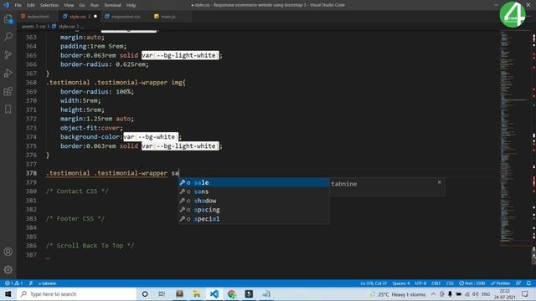Click CRLF end-of-line status item
This screenshot has height=301, width=536.
click(x=435, y=283)
